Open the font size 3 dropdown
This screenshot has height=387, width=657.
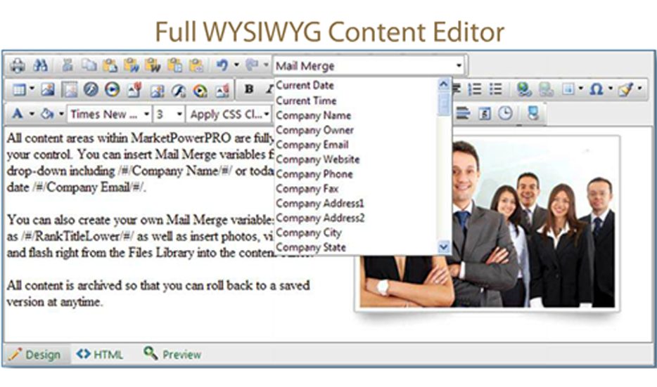[x=169, y=114]
